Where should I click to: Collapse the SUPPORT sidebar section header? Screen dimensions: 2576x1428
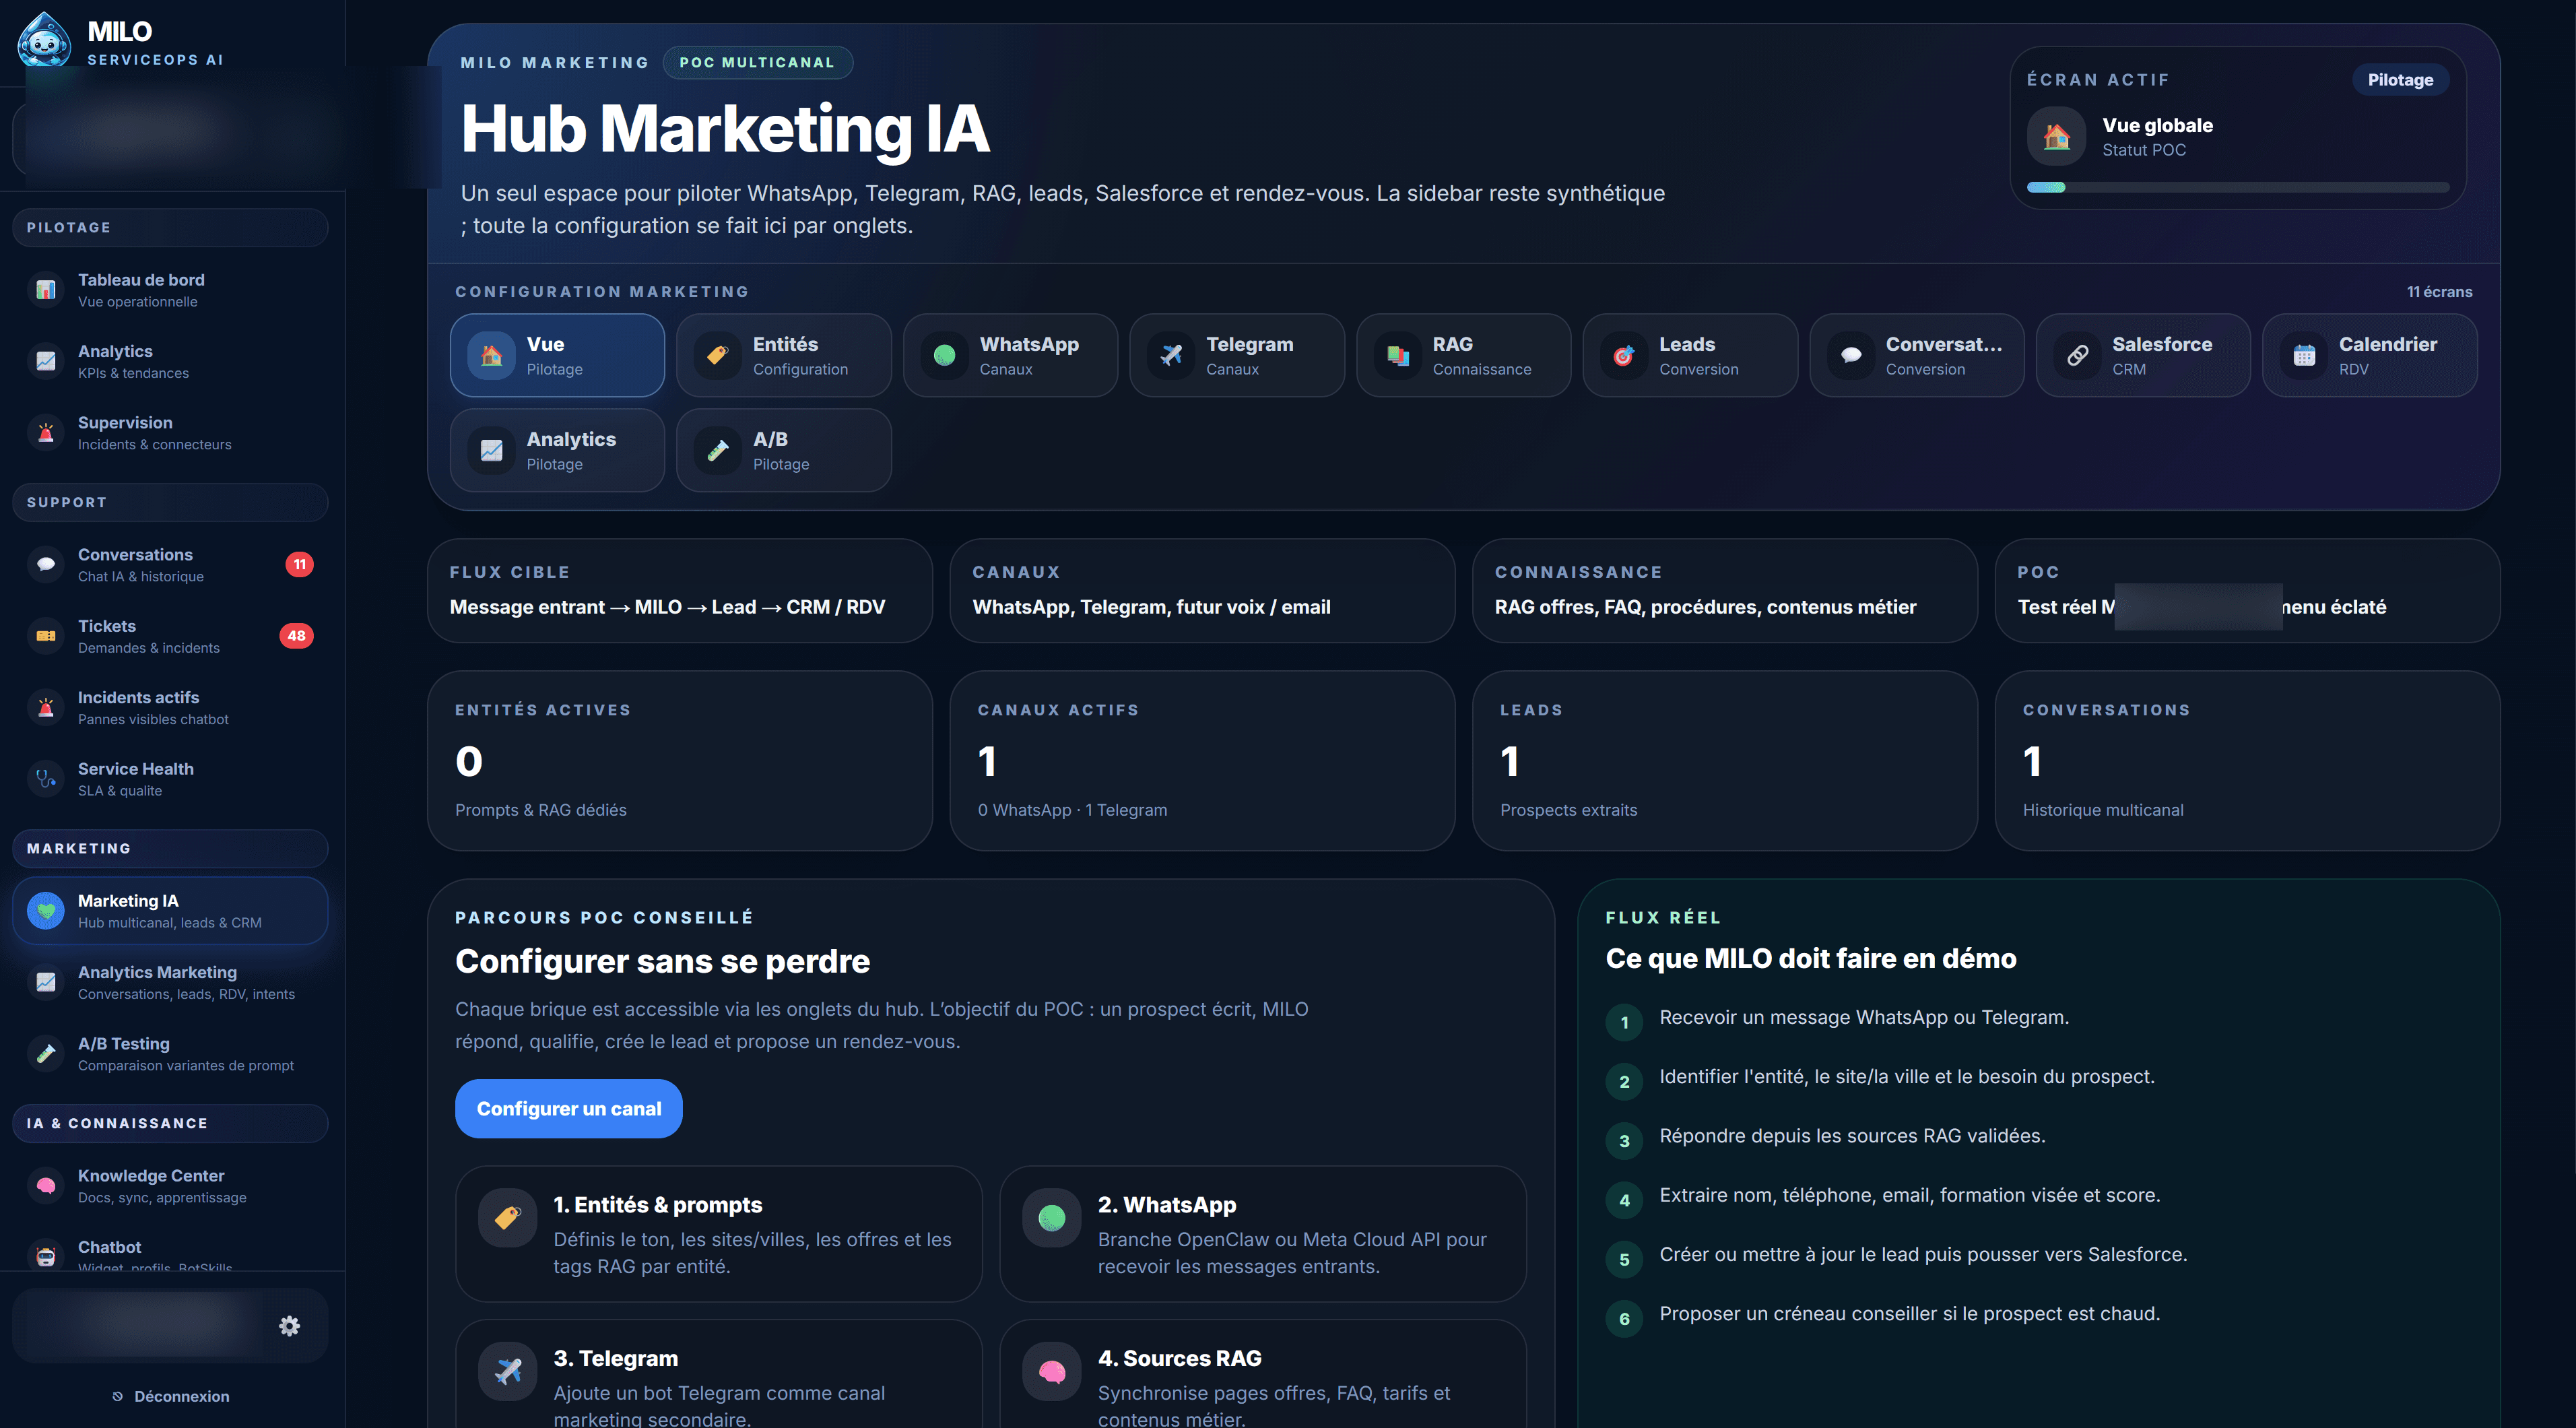170,502
